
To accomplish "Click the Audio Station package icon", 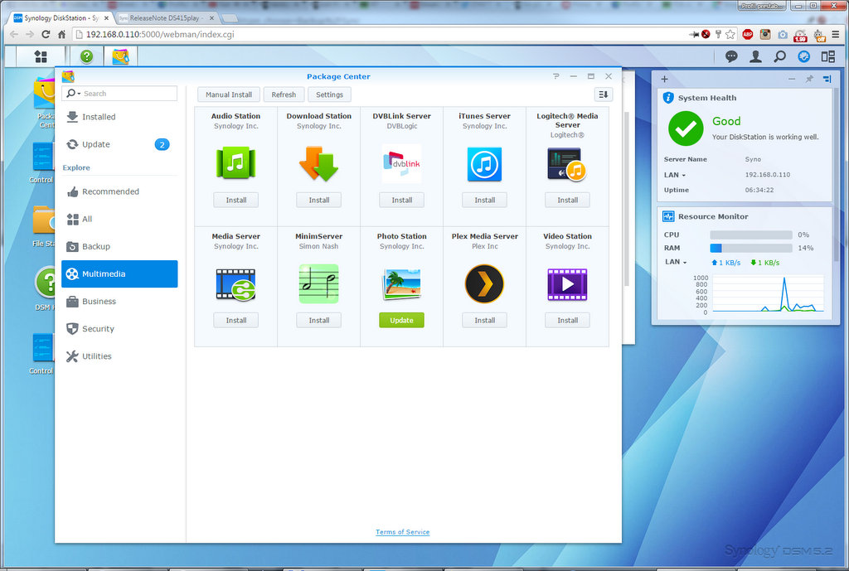I will click(x=236, y=163).
